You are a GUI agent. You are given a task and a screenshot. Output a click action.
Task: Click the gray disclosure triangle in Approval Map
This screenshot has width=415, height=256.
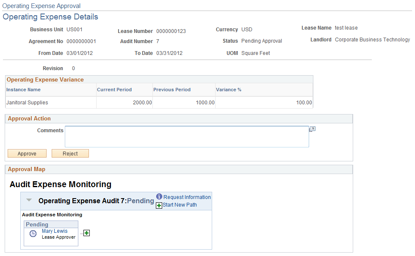[x=28, y=201]
